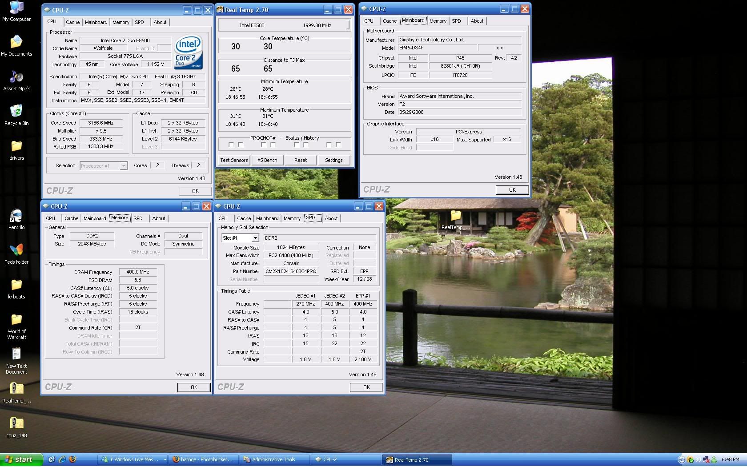Switch to Cache tab in CPU-Z processor window

(x=72, y=22)
